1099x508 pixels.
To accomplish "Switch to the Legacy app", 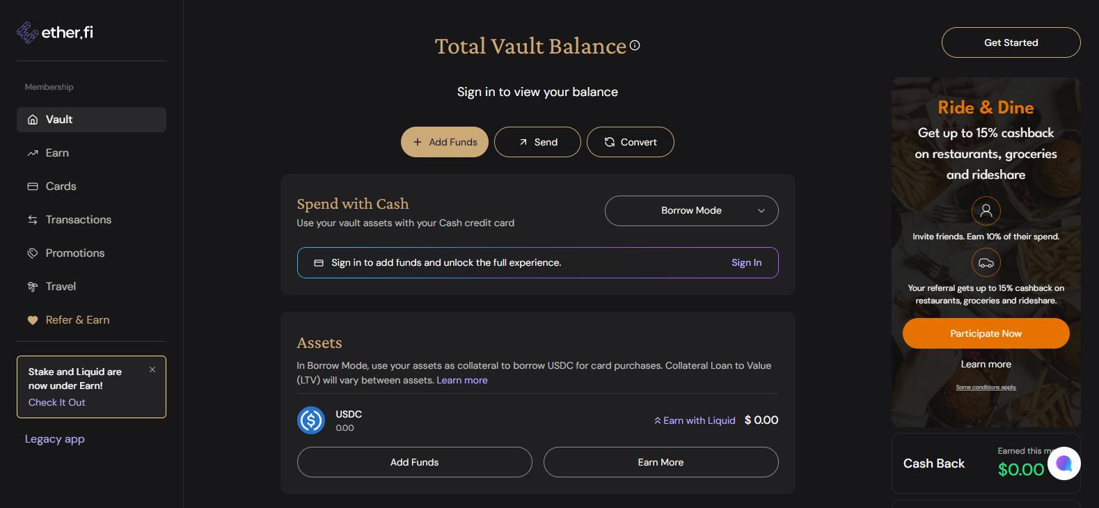I will [54, 438].
